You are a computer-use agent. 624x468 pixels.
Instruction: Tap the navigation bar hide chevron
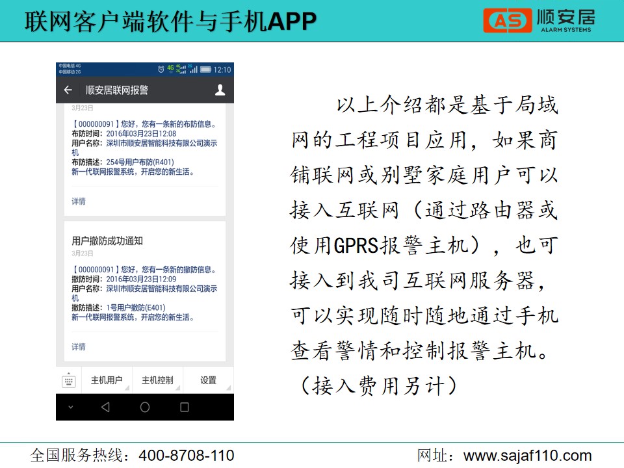[71, 408]
